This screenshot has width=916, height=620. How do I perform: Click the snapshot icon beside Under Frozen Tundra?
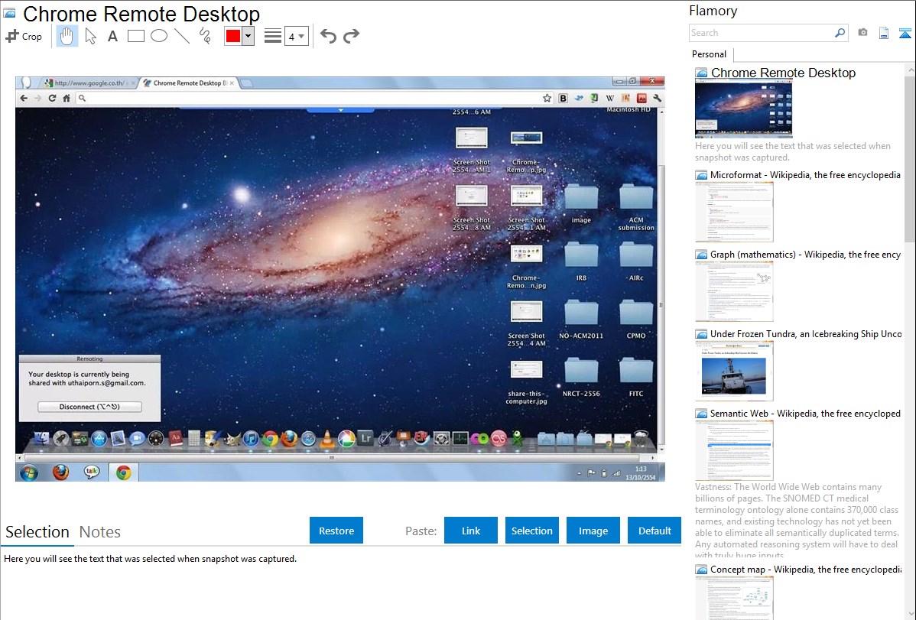[701, 333]
